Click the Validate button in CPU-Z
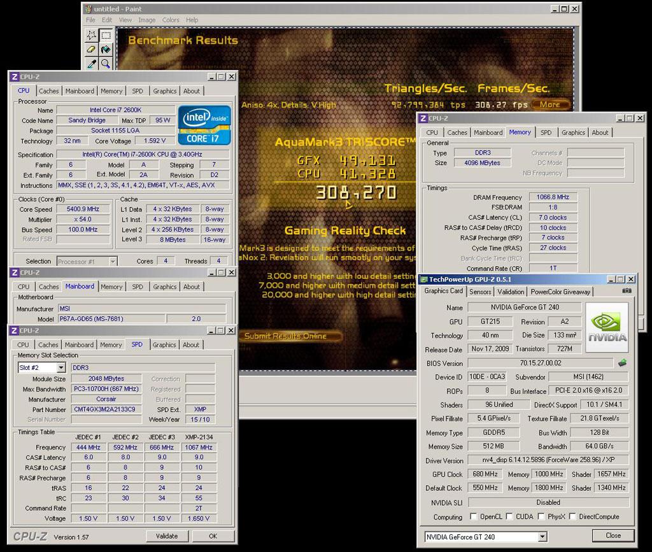Screen dimensions: 652x552 click(167, 536)
